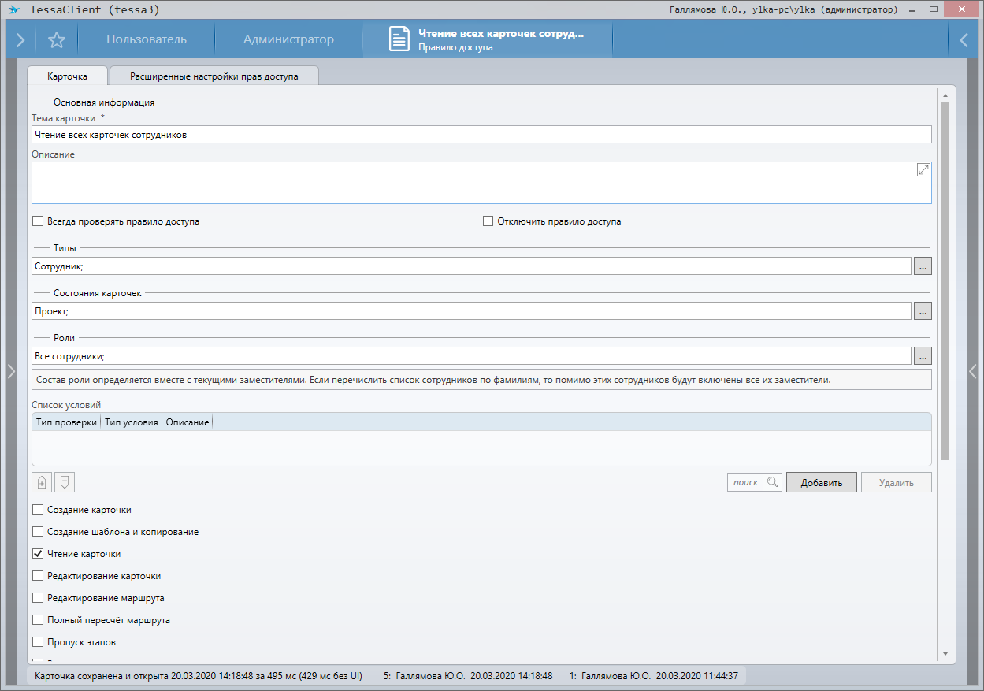Viewport: 984px width, 691px height.
Task: Open the Пользователь workspace tab
Action: (x=147, y=40)
